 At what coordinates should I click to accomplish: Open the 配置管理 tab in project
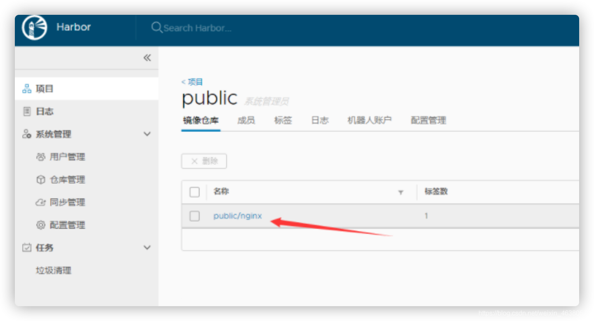click(429, 121)
